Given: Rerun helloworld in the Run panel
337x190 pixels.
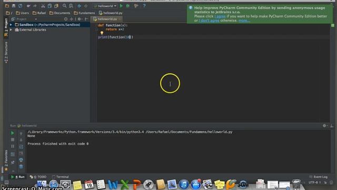Looking at the screenshot, I should (13, 133).
